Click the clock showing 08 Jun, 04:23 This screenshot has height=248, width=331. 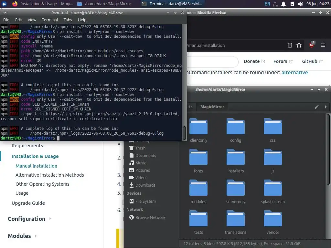(x=318, y=4)
